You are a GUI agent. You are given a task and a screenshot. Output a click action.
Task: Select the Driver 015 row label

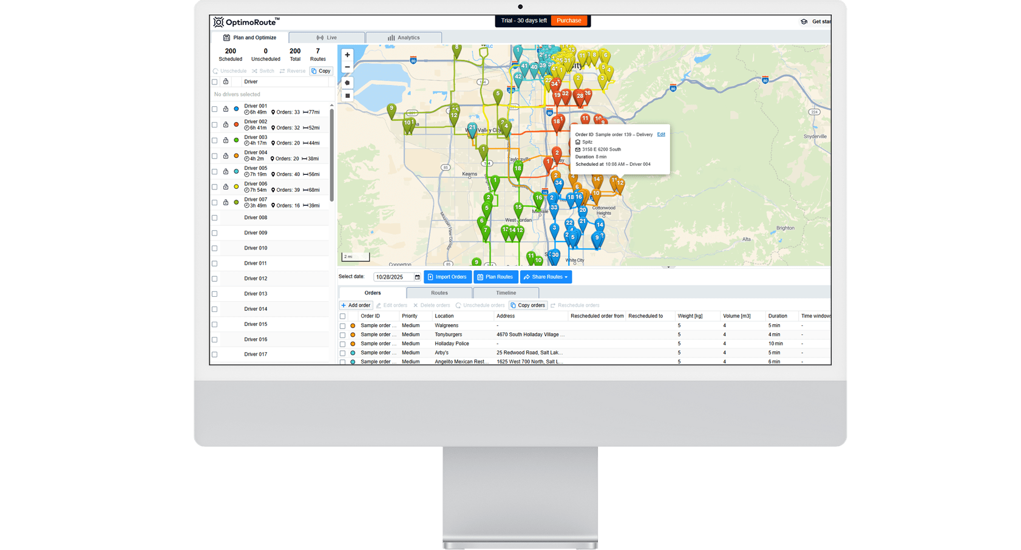coord(256,324)
